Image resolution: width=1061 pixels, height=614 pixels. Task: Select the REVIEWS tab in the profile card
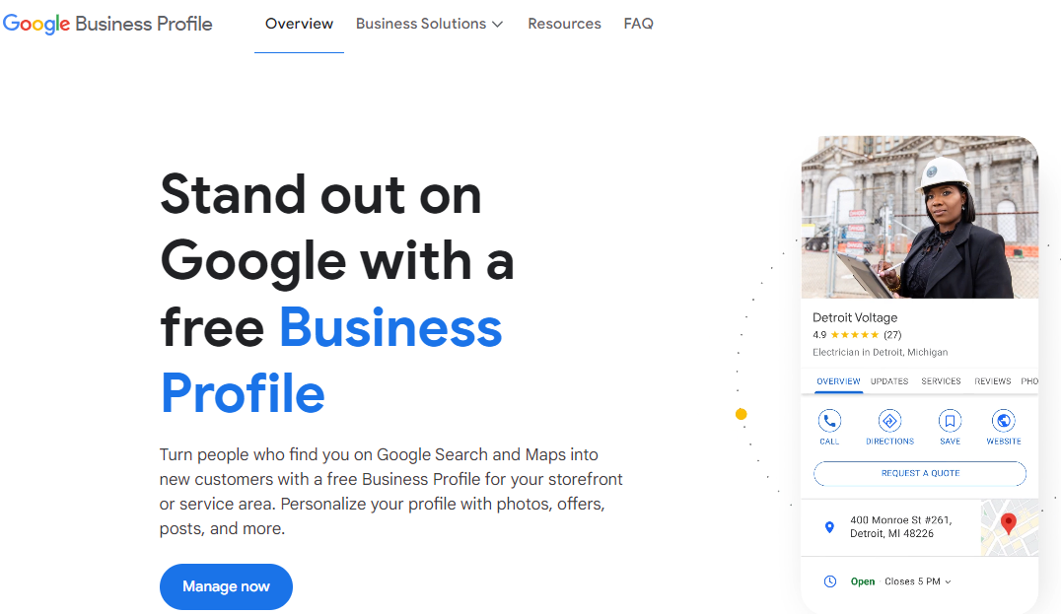point(993,381)
